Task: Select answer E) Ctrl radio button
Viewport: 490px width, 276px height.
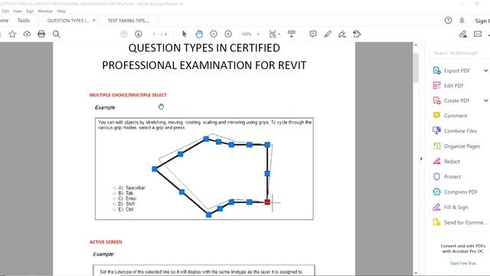Action: (x=114, y=209)
